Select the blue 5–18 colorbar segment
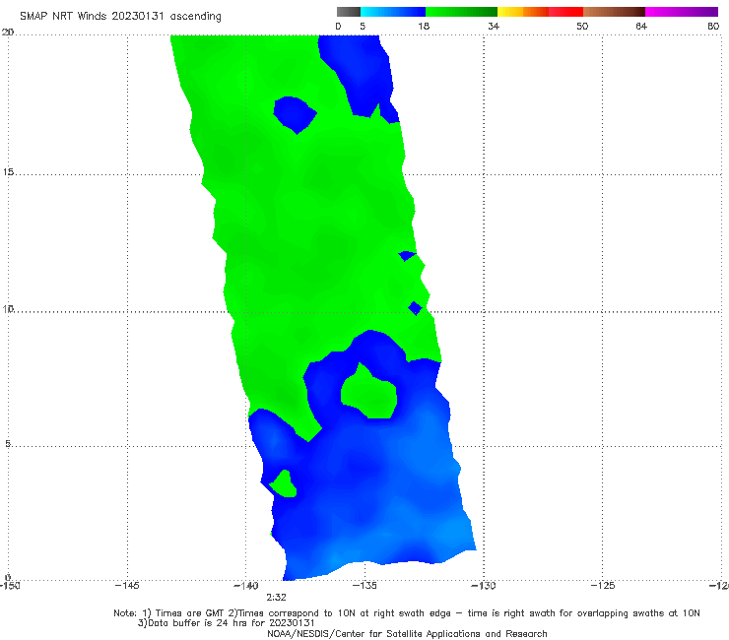This screenshot has height=640, width=729. coord(393,12)
